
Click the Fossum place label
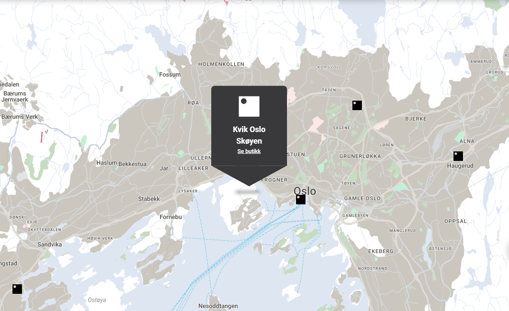[170, 74]
